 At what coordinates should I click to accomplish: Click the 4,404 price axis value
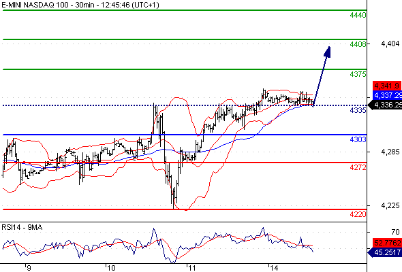point(390,44)
